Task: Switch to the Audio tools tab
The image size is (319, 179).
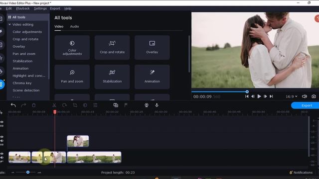Action: point(74,26)
